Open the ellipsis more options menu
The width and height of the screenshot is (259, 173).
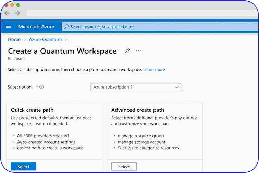[138, 50]
